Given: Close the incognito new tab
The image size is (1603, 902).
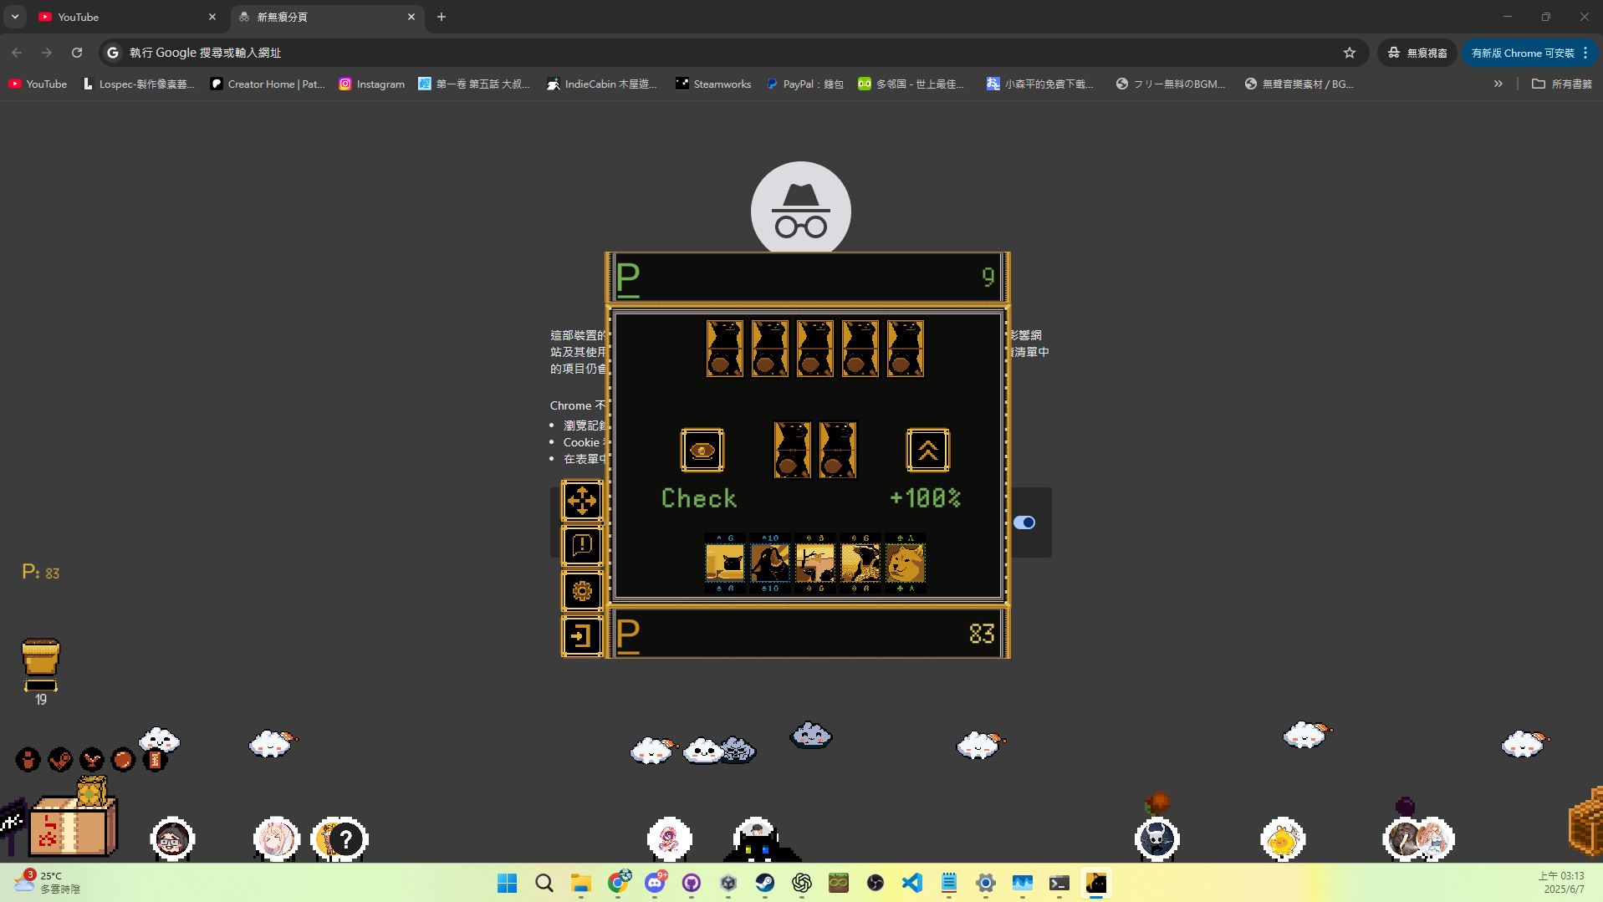Looking at the screenshot, I should [411, 17].
